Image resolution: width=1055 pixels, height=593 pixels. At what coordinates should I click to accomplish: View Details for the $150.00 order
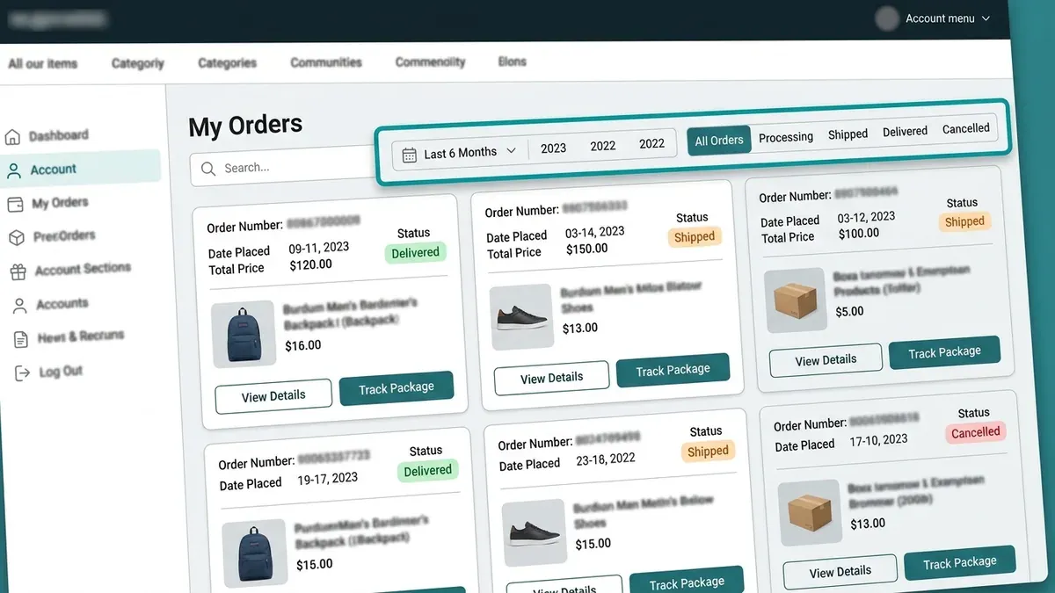pyautogui.click(x=551, y=379)
